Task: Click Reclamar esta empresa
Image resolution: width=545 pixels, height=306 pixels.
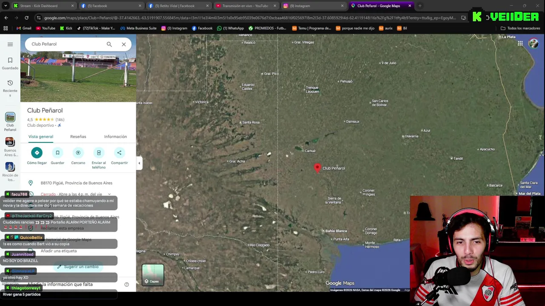Action: [62, 228]
